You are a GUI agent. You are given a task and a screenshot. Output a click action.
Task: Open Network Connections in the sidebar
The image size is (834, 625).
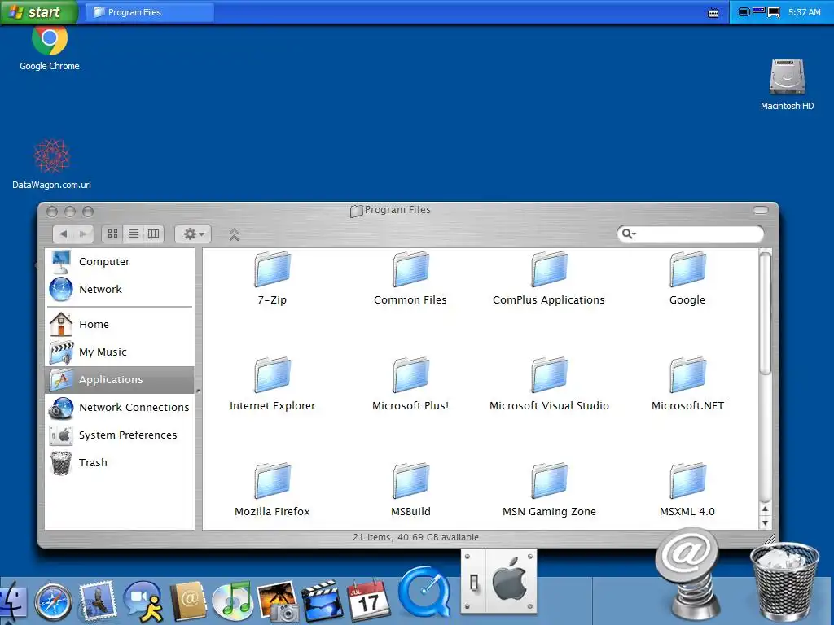click(x=120, y=407)
